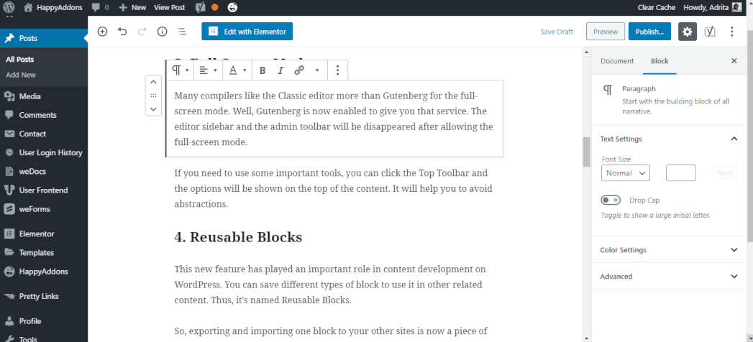Expand the Color Settings panel
Viewport: 753px width, 342px height.
pyautogui.click(x=669, y=250)
